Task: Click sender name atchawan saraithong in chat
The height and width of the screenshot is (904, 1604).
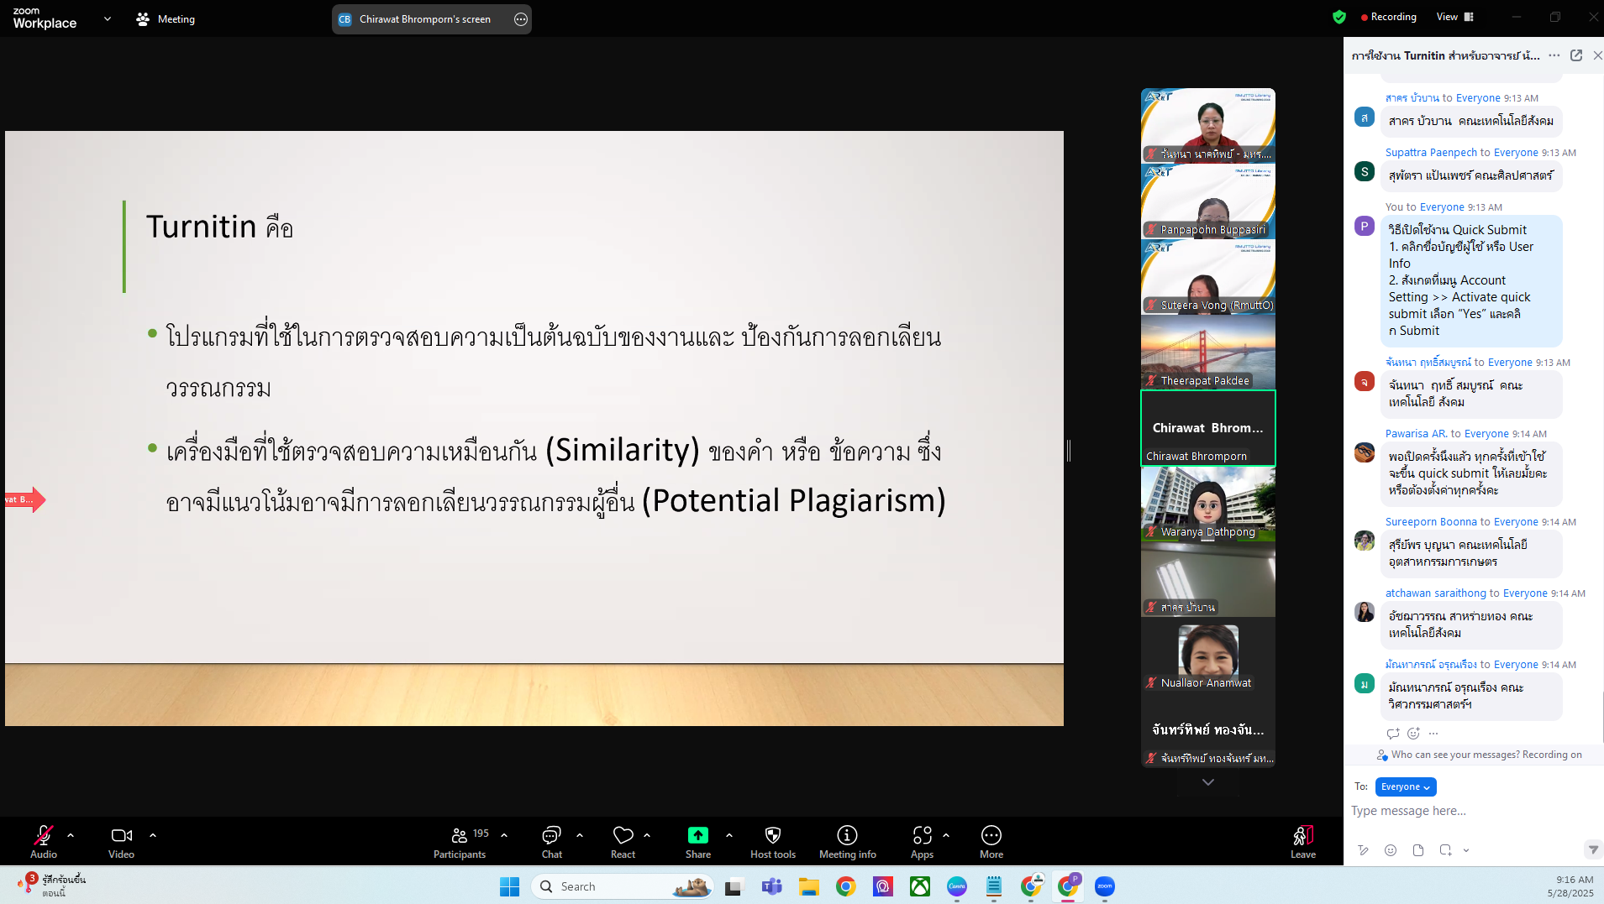Action: 1436,593
